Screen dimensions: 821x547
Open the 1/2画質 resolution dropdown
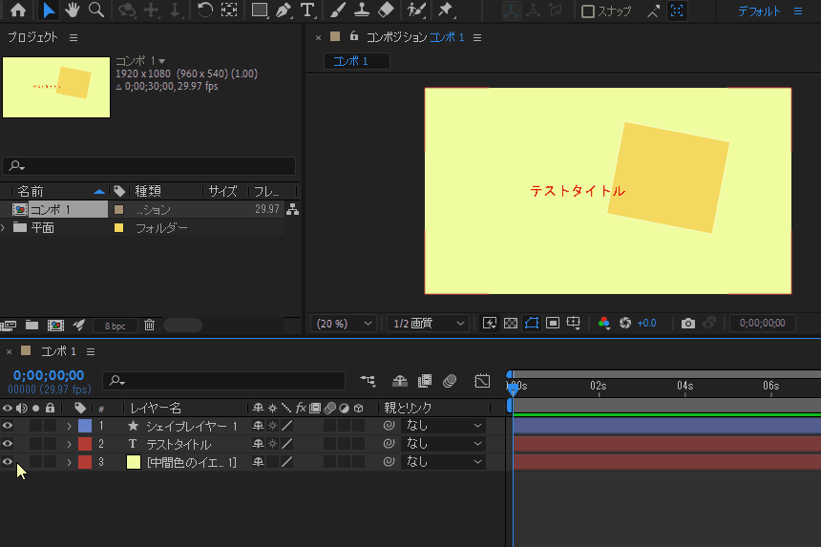pyautogui.click(x=428, y=324)
